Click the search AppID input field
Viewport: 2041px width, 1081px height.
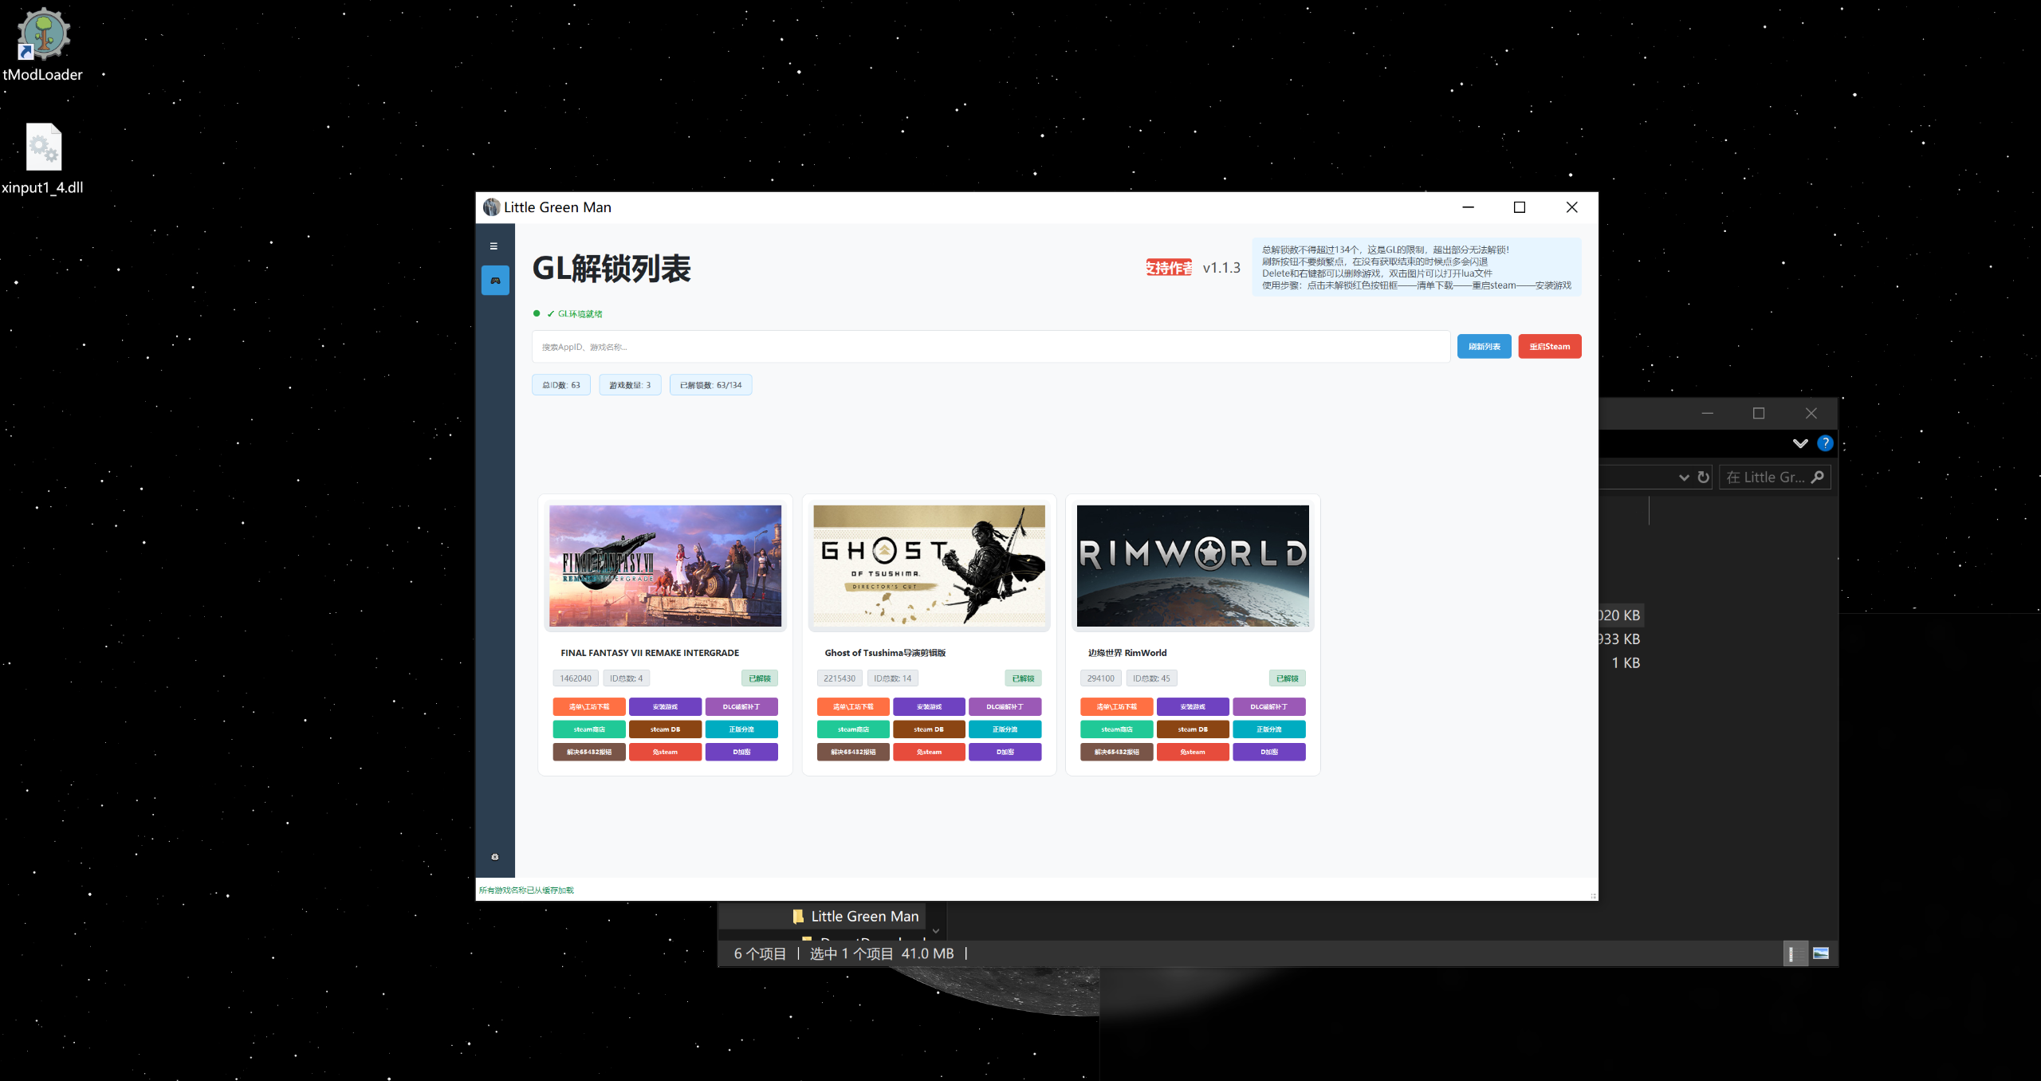coord(990,347)
